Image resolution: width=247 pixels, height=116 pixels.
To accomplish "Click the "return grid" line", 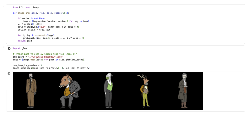I will (25, 41).
